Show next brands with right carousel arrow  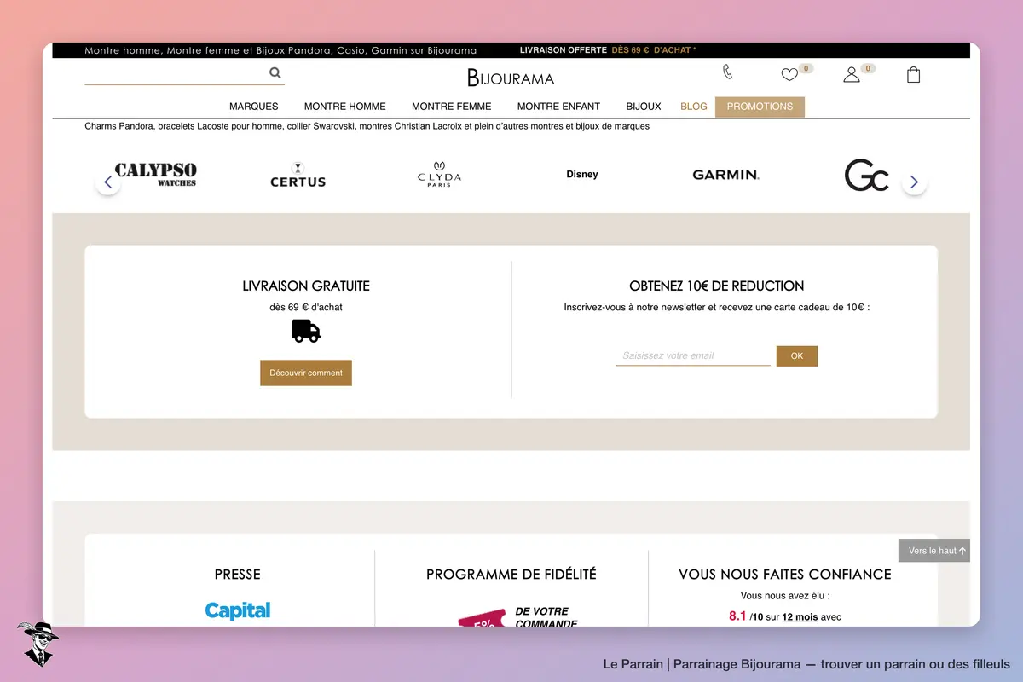[914, 182]
